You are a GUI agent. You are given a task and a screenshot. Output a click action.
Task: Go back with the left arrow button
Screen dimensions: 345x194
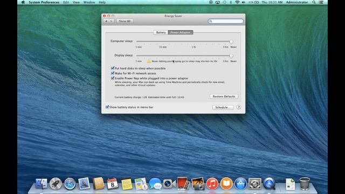point(106,21)
